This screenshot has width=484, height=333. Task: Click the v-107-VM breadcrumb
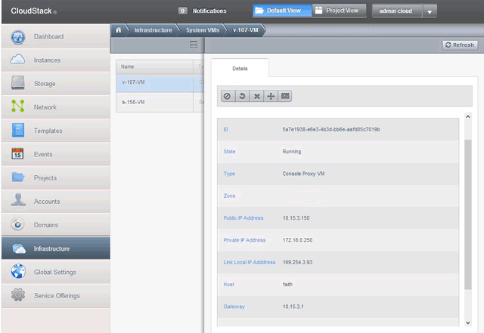[245, 30]
